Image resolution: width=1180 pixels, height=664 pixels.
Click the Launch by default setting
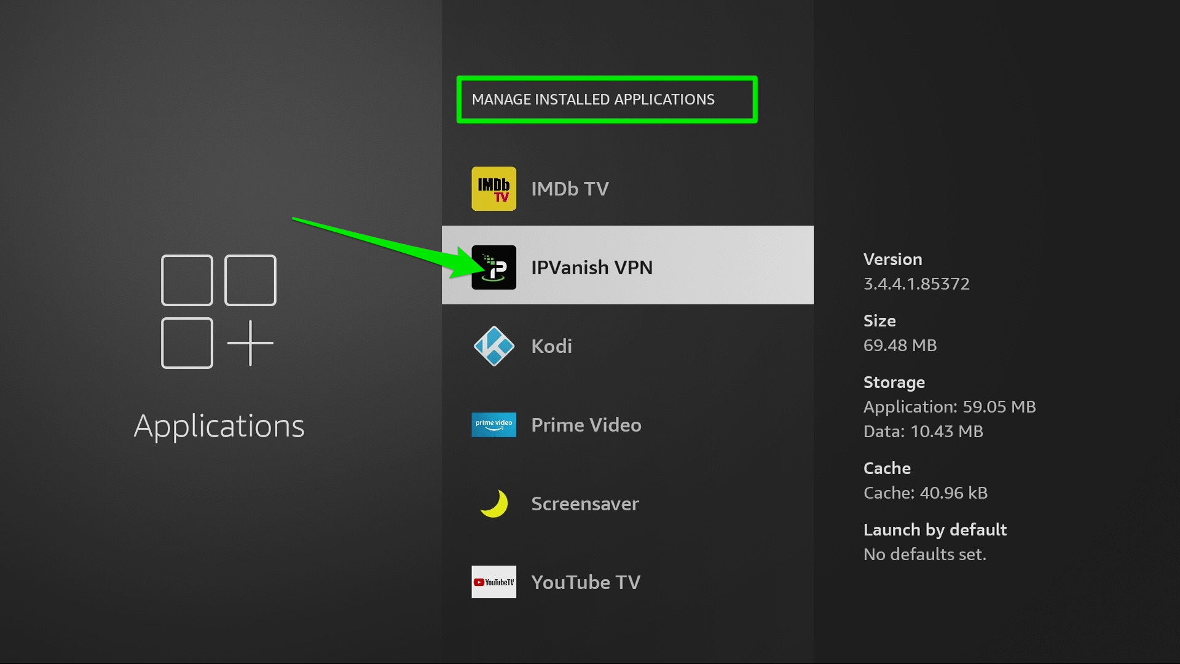pos(935,542)
